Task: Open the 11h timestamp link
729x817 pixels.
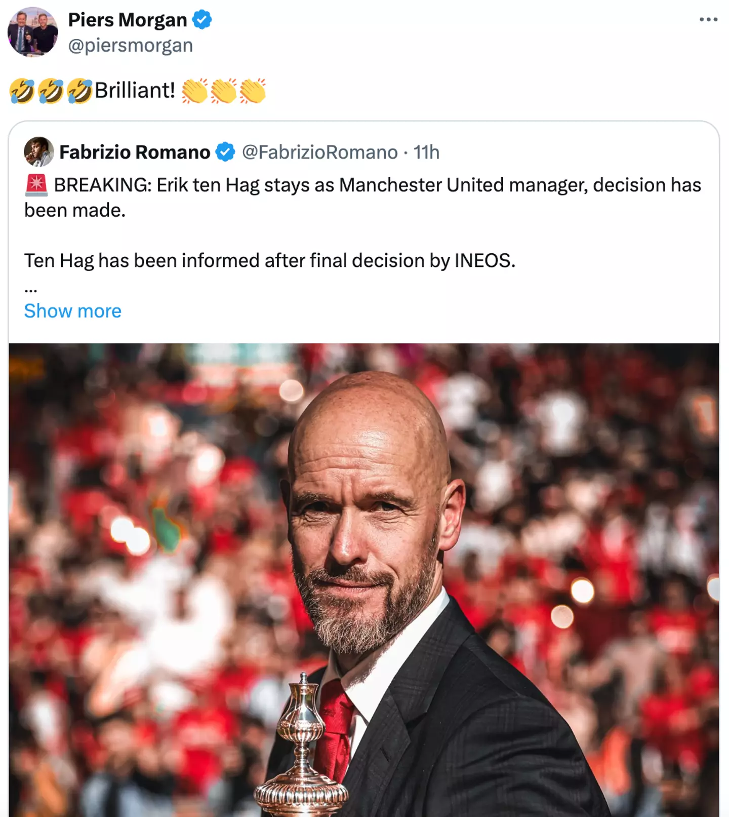Action: coord(426,152)
